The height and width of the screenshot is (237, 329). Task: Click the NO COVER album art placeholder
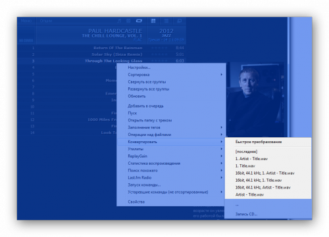(x=26, y=35)
